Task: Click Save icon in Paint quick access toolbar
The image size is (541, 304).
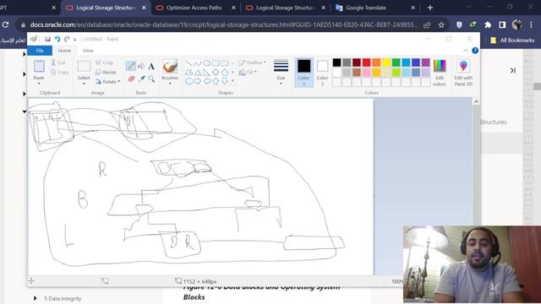Action: click(47, 39)
